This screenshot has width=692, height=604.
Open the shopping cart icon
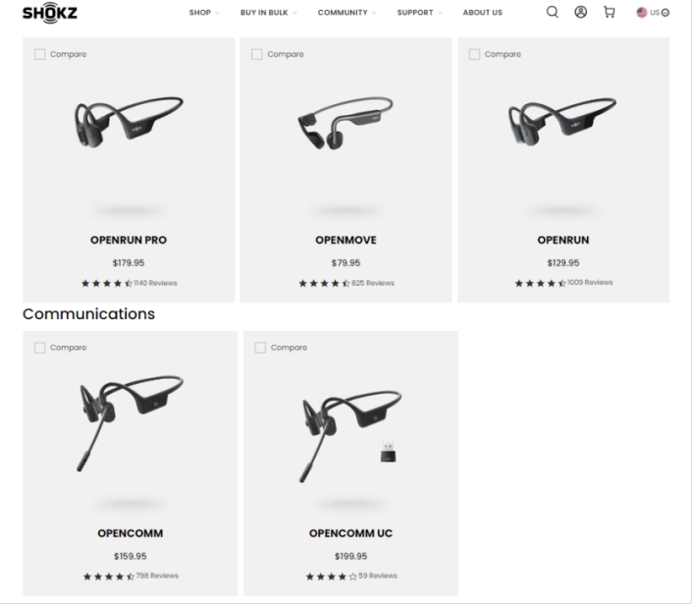click(x=609, y=12)
